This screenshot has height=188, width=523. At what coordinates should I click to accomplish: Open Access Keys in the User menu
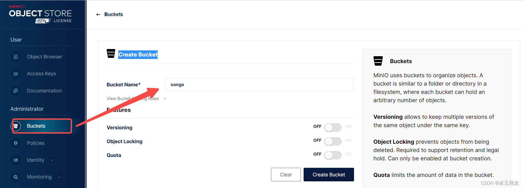(41, 74)
